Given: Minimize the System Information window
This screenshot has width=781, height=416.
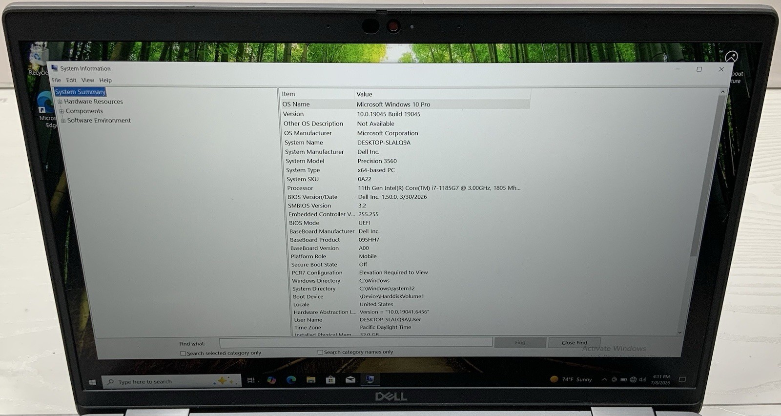Looking at the screenshot, I should pos(677,69).
